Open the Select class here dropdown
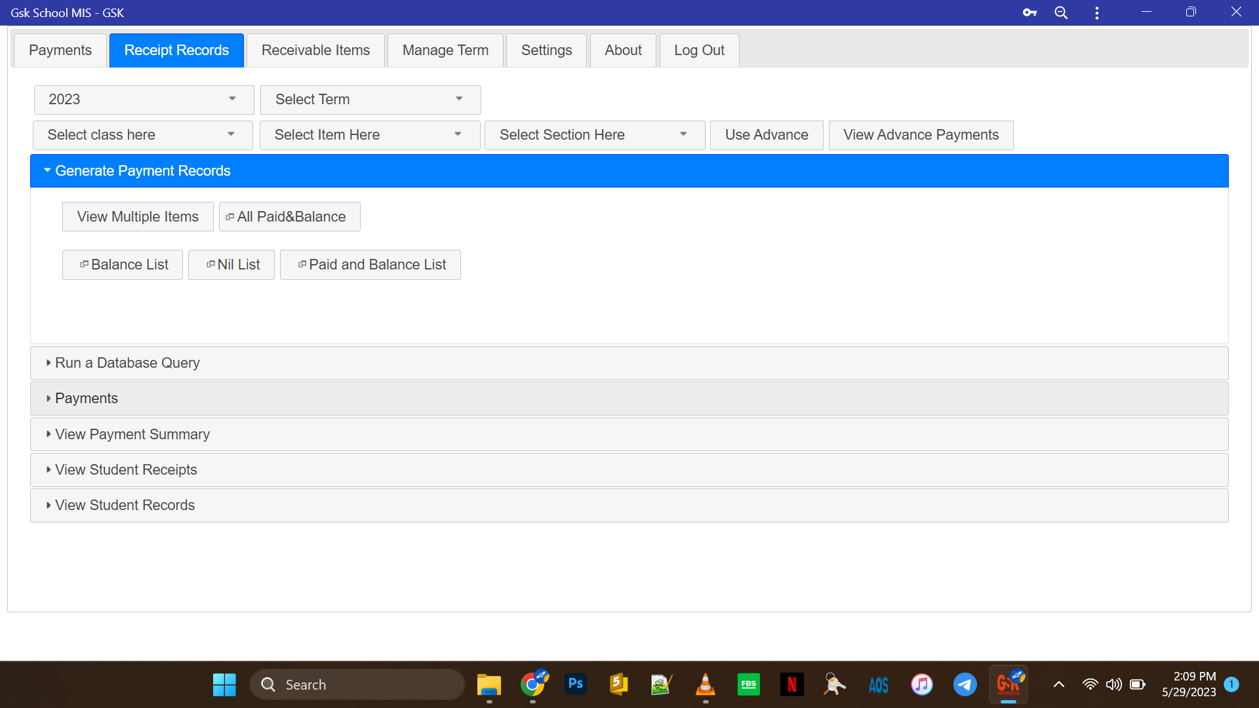Image resolution: width=1259 pixels, height=708 pixels. point(142,135)
